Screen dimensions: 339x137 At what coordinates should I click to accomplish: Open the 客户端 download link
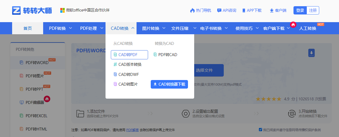coord(281,10)
